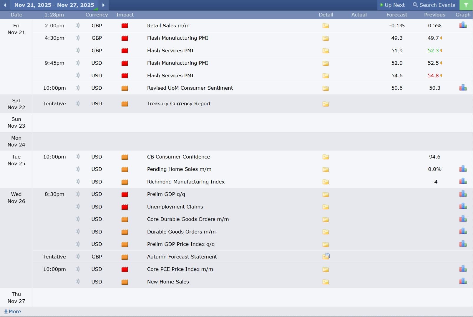Image resolution: width=473 pixels, height=317 pixels.
Task: Open graph for Revised UoM Consumer Sentiment
Action: [463, 88]
